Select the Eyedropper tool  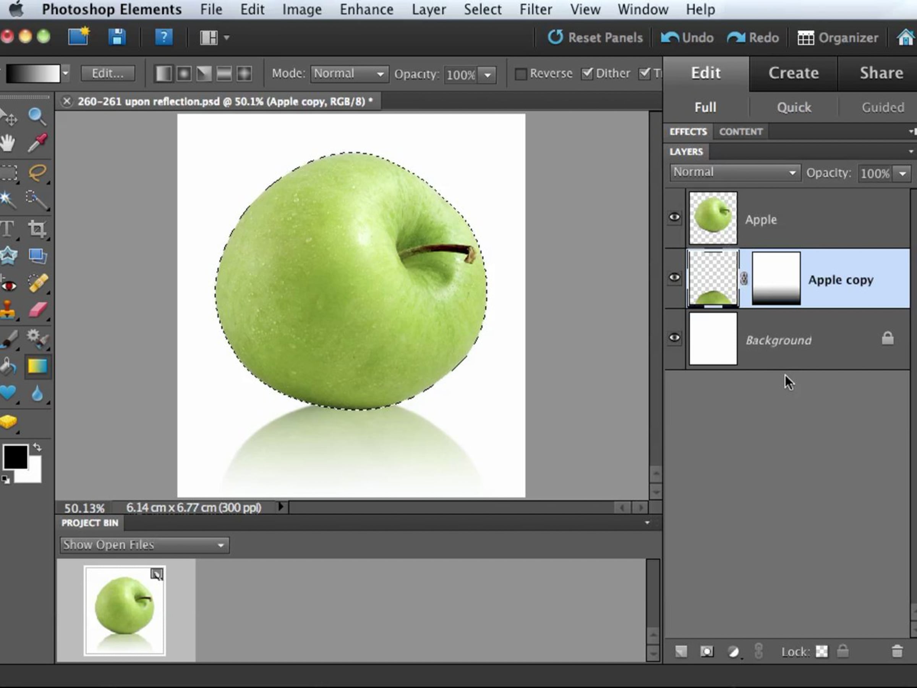(x=37, y=143)
